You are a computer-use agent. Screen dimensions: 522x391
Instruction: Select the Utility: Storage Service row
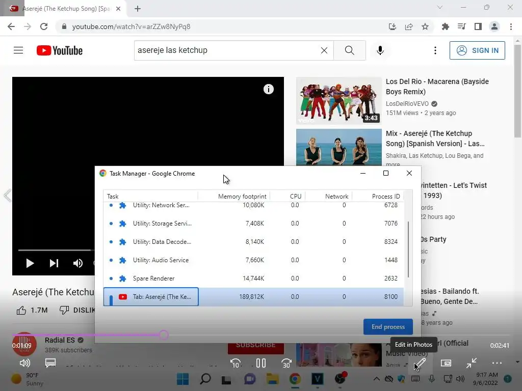254,224
